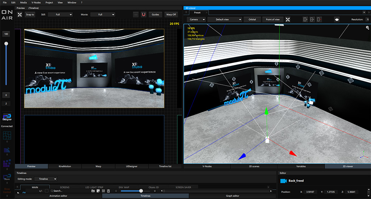Click the trash delete icon in timeline
The image size is (371, 199).
108,191
